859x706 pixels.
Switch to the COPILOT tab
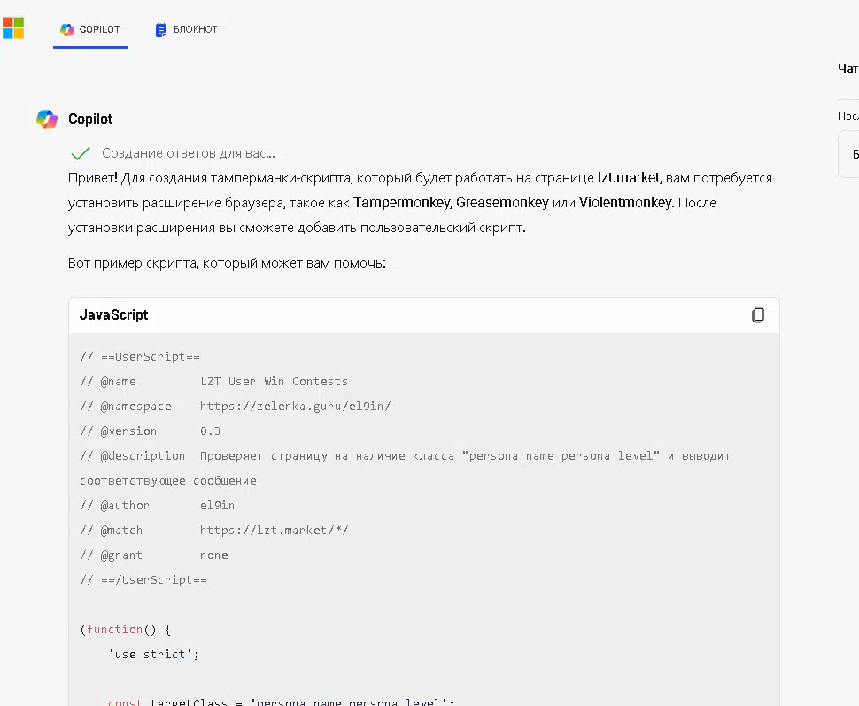pyautogui.click(x=90, y=29)
